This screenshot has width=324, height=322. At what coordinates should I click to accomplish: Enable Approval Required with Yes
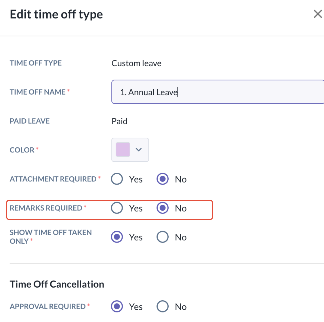117,306
